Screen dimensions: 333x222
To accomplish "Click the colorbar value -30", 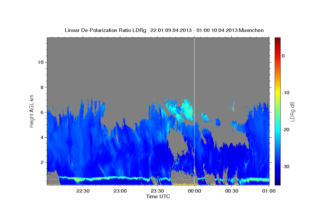I will (286, 167).
